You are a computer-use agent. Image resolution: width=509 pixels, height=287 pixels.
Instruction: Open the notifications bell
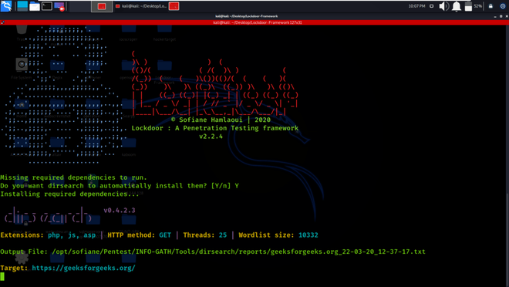click(x=457, y=6)
